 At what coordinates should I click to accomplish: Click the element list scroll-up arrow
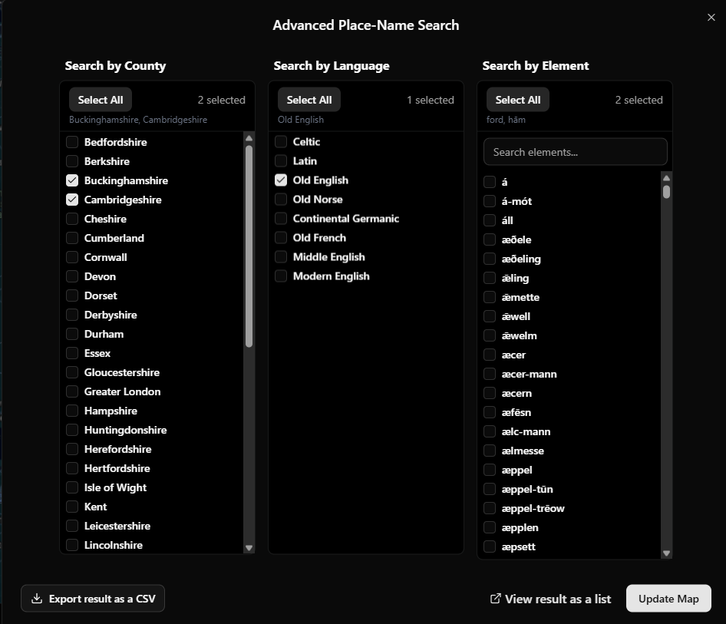pyautogui.click(x=666, y=178)
